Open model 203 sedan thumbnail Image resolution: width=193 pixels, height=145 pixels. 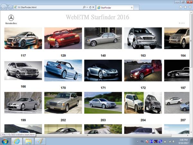pos(103,103)
